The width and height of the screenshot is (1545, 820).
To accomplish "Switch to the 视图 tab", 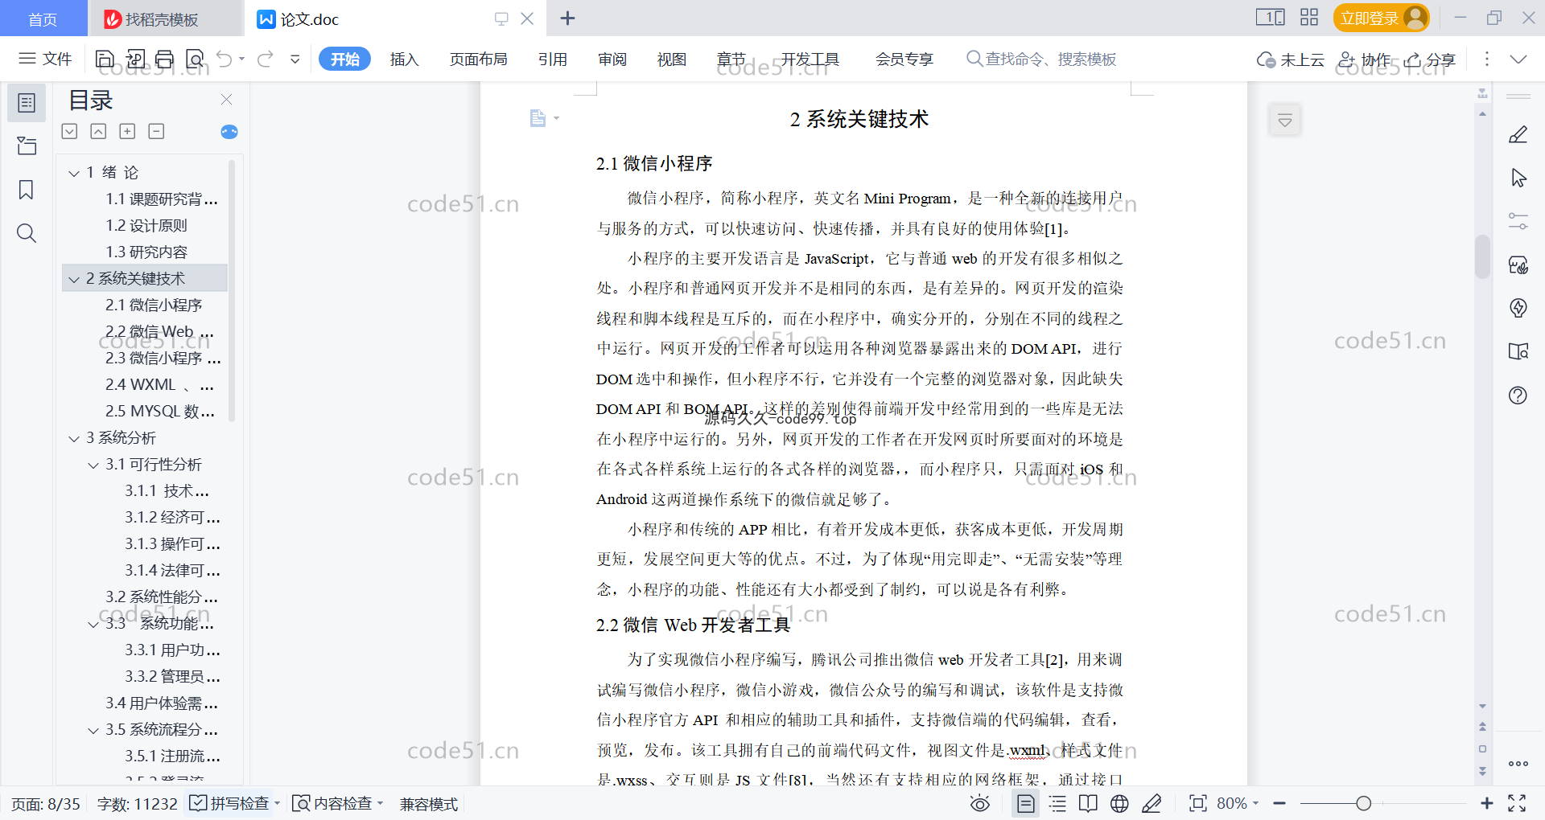I will coord(672,59).
